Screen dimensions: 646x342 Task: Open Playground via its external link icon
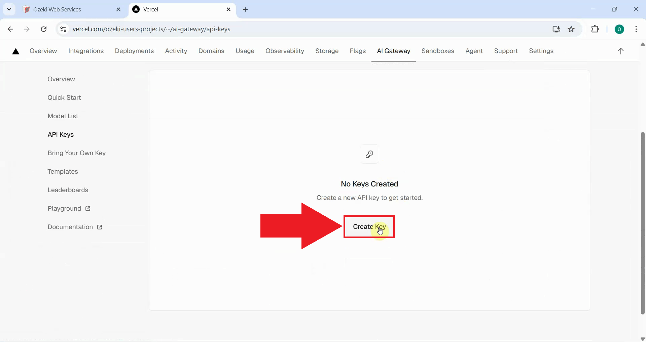(88, 208)
